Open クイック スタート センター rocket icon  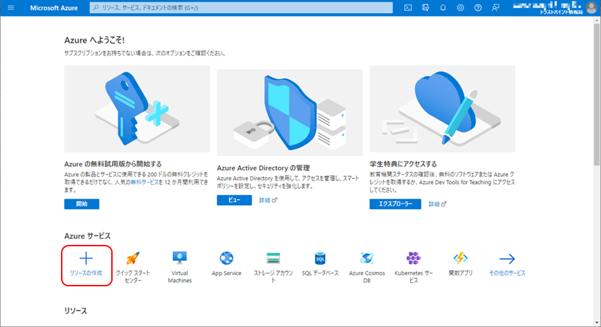coord(133,258)
